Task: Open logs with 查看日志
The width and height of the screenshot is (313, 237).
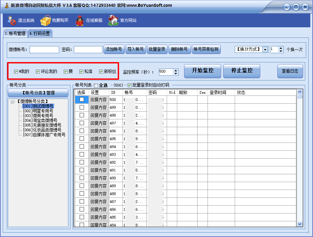Action: [290, 71]
